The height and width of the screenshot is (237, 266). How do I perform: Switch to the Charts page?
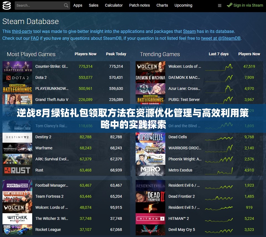162,5
